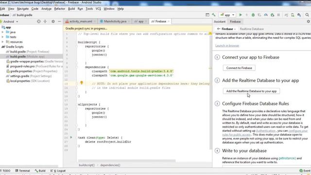Collapse all in the Project panel
Screen dimensions: 311x175
[x=45, y=21]
